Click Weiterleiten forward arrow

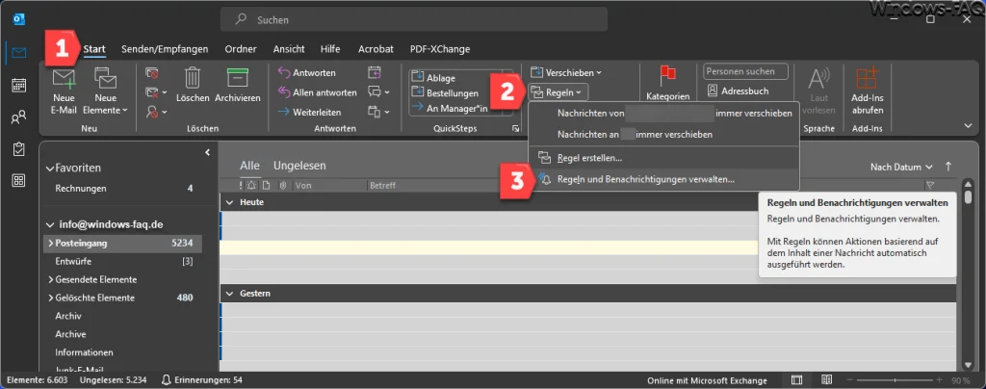309,112
